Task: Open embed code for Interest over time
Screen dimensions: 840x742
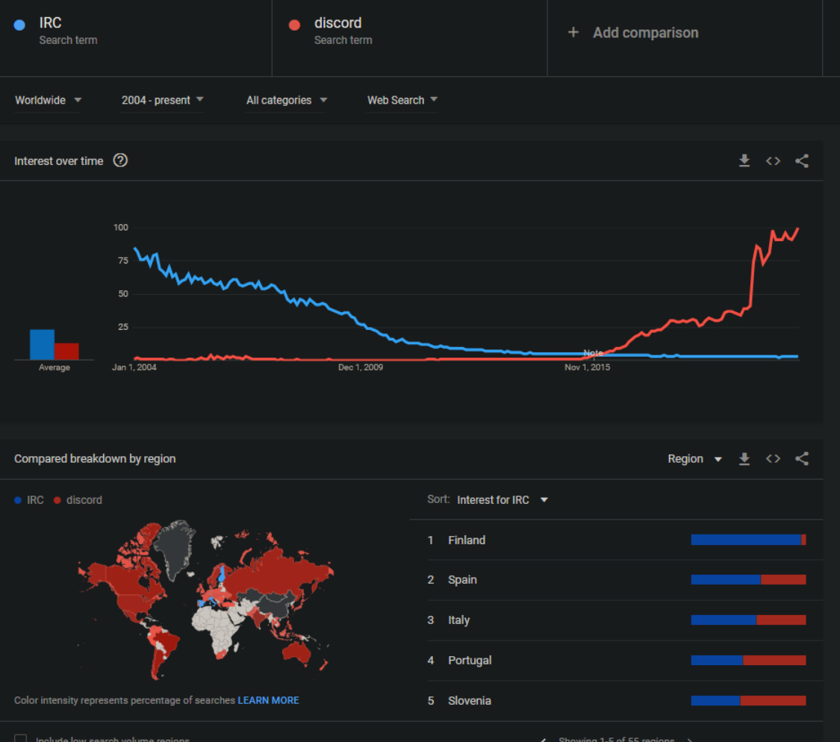Action: click(x=773, y=160)
